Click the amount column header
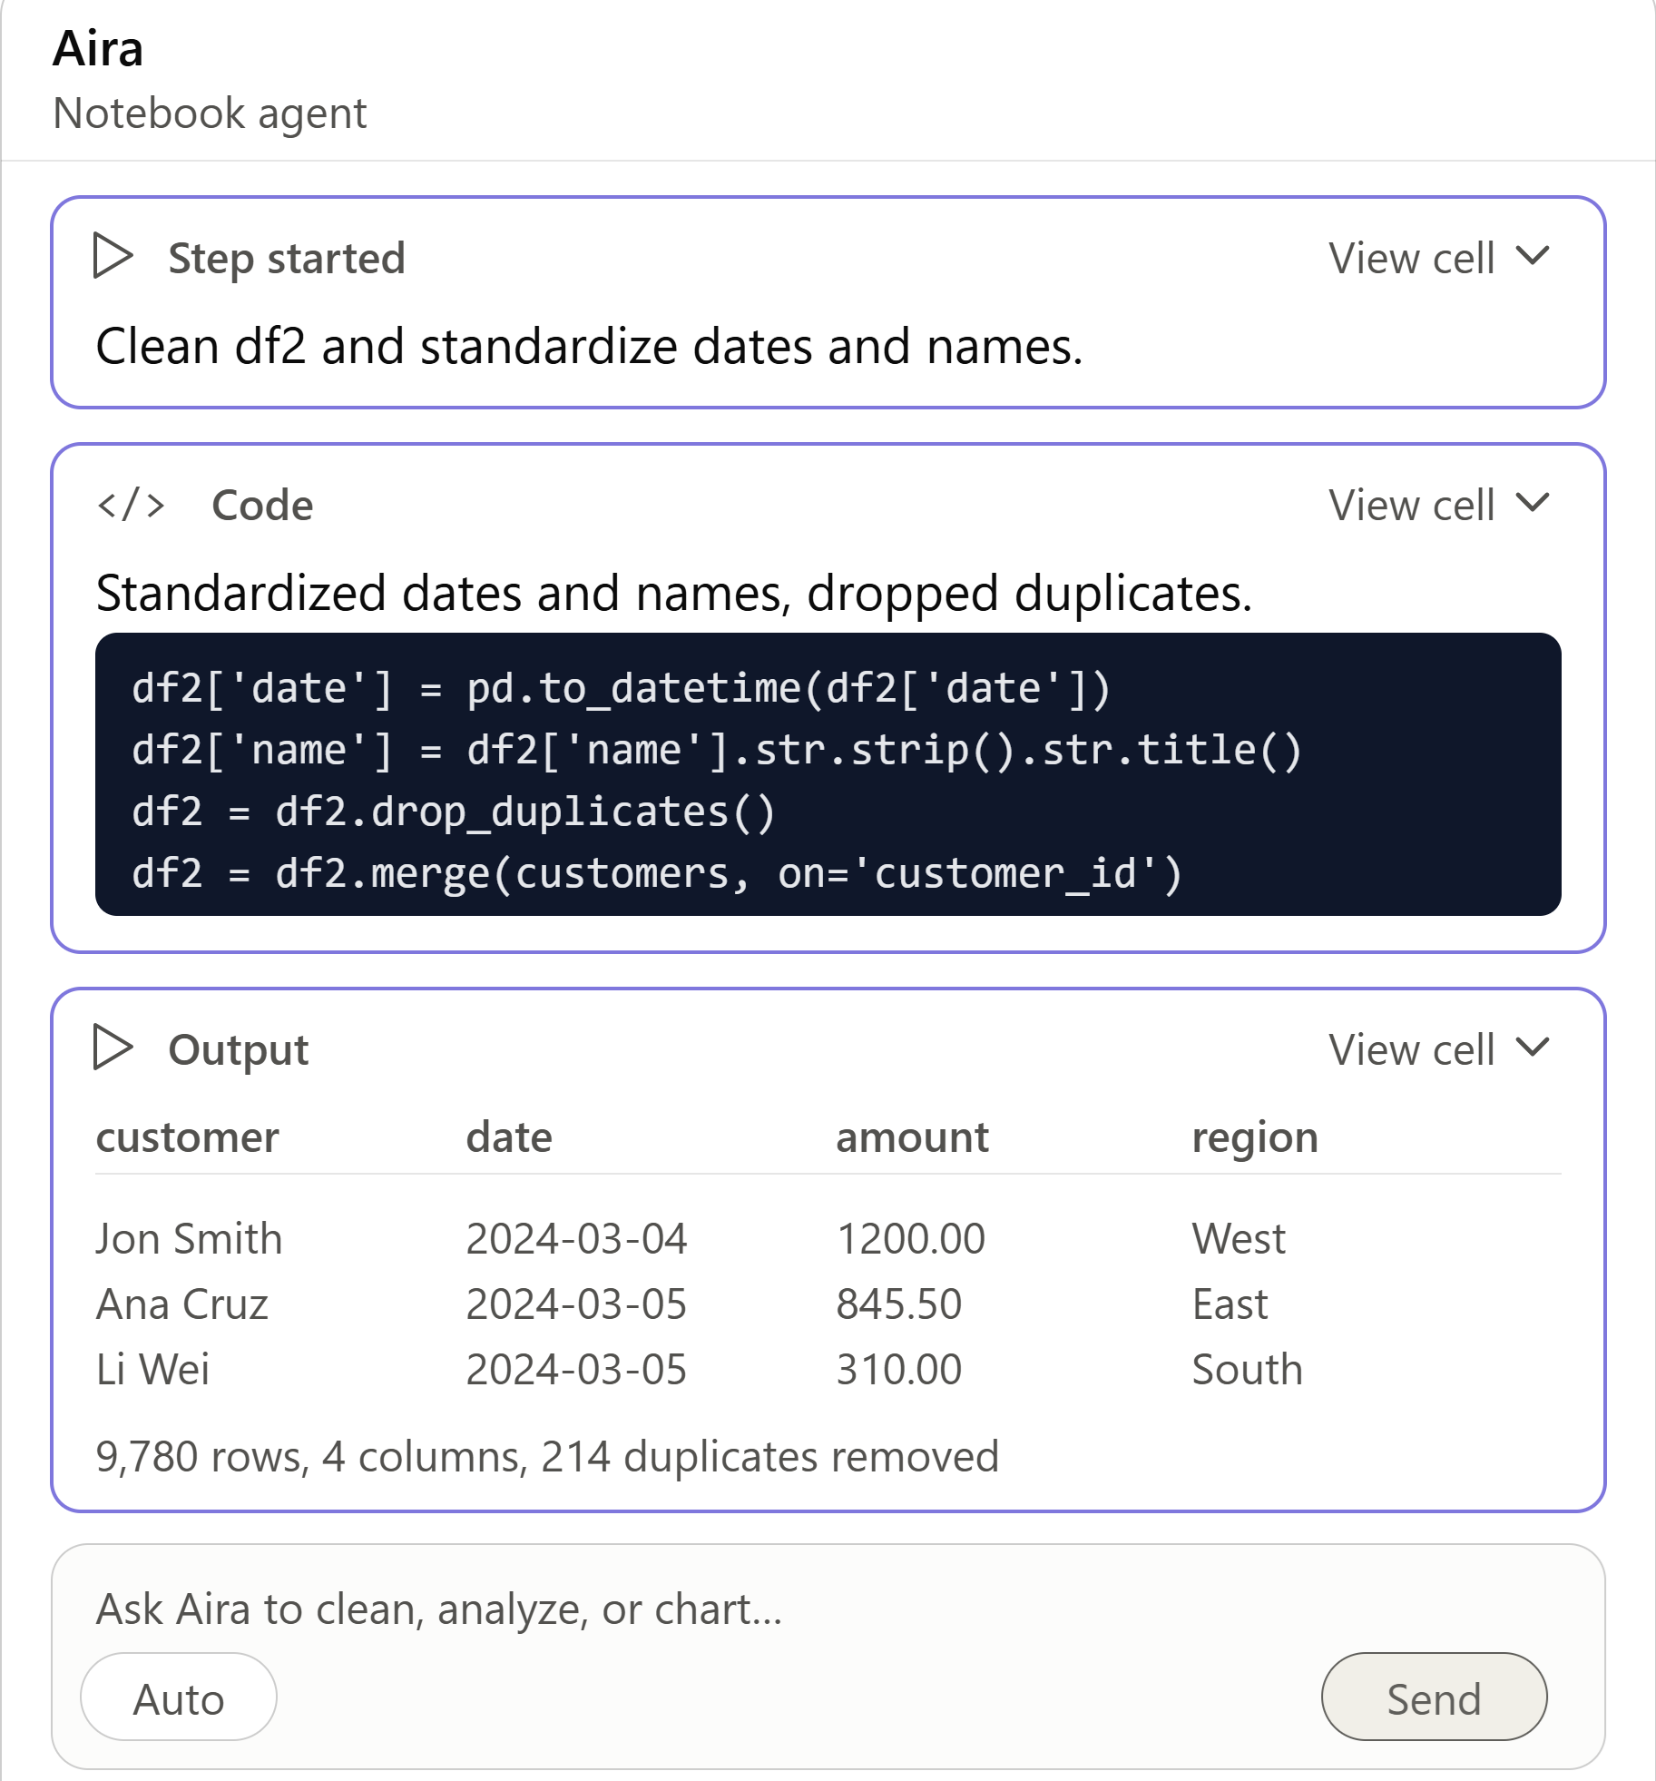 tap(912, 1137)
